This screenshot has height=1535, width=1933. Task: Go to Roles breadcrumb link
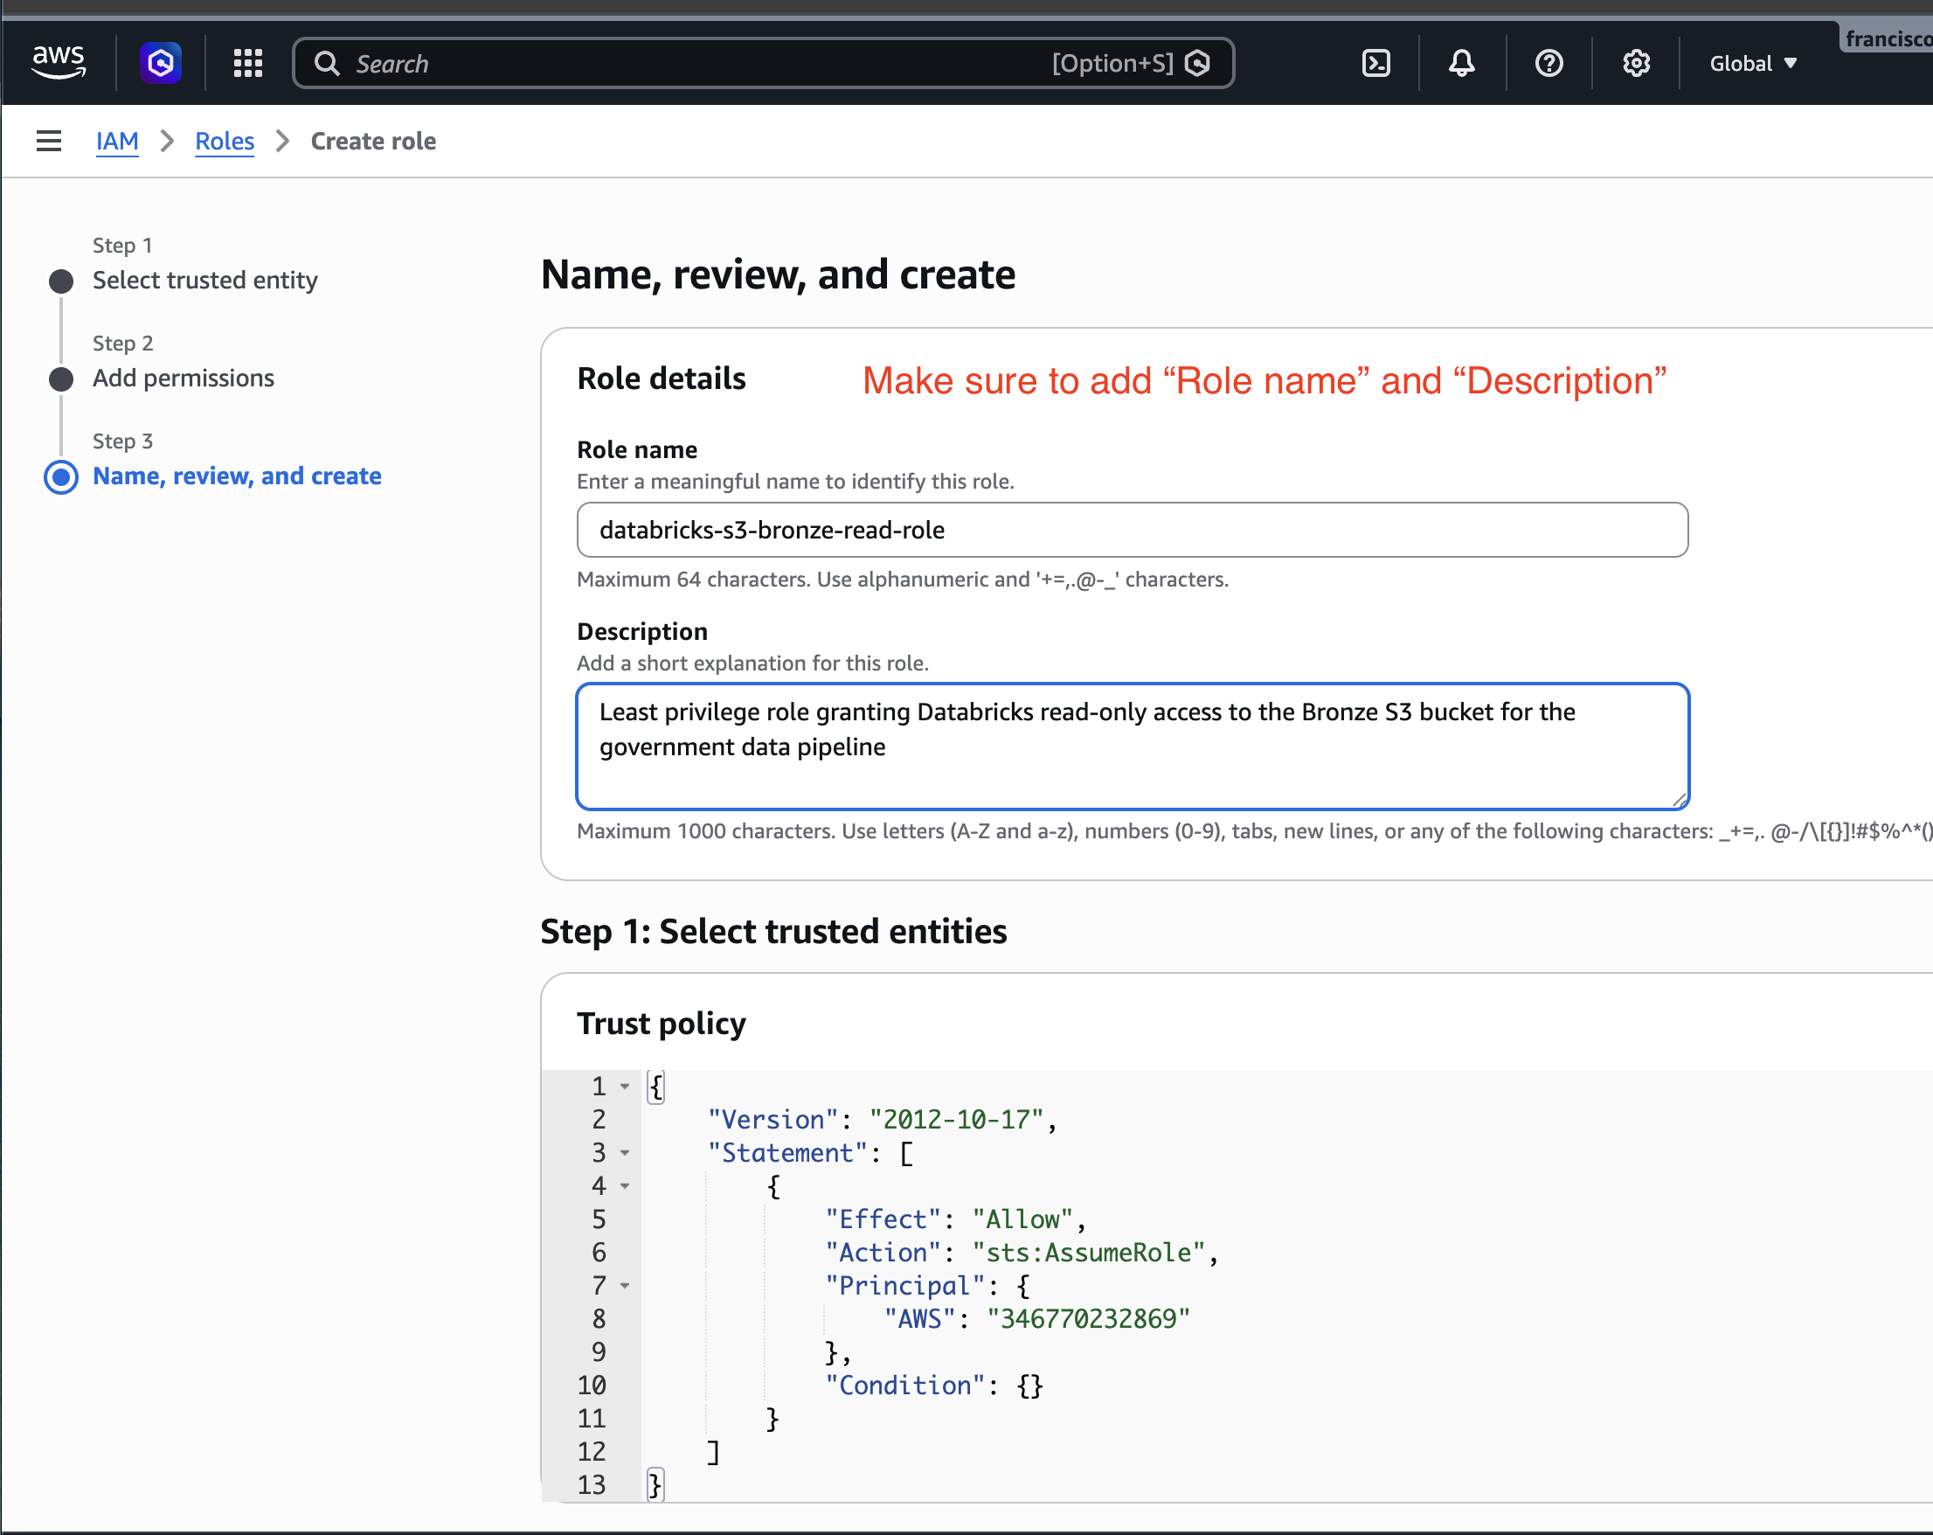[x=225, y=141]
